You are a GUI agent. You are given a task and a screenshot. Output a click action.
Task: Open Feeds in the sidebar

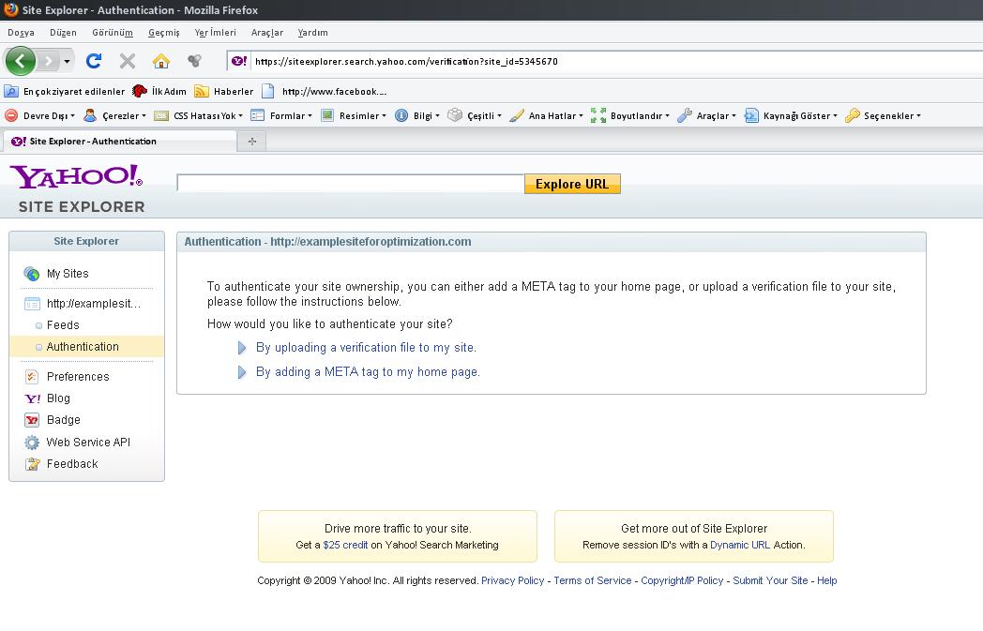coord(63,324)
